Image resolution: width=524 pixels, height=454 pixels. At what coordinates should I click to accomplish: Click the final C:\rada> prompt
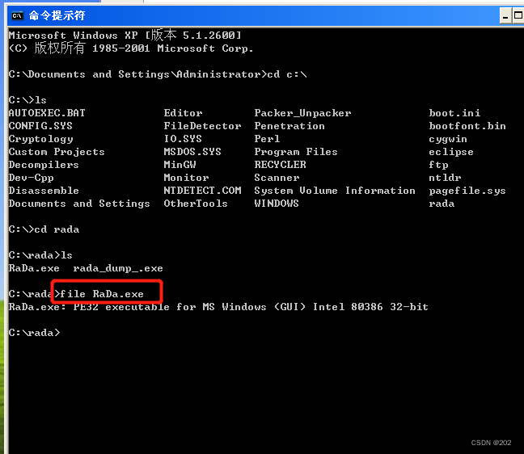35,333
